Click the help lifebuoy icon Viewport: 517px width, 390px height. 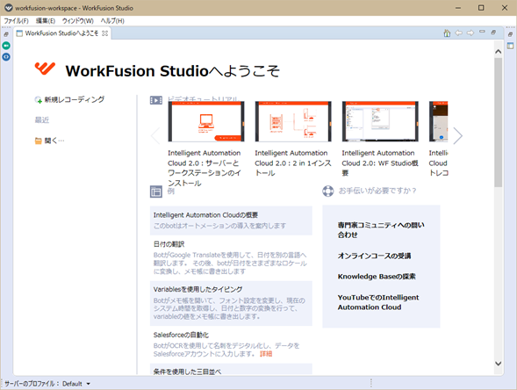(328, 191)
